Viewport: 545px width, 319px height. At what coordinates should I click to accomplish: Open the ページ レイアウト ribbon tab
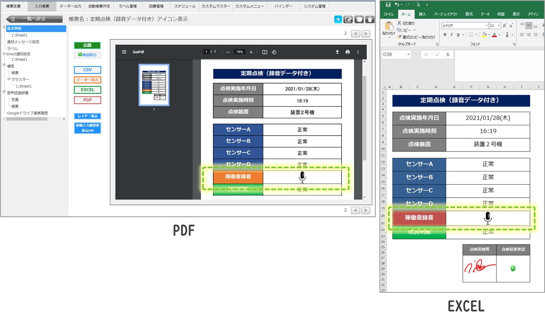point(445,14)
